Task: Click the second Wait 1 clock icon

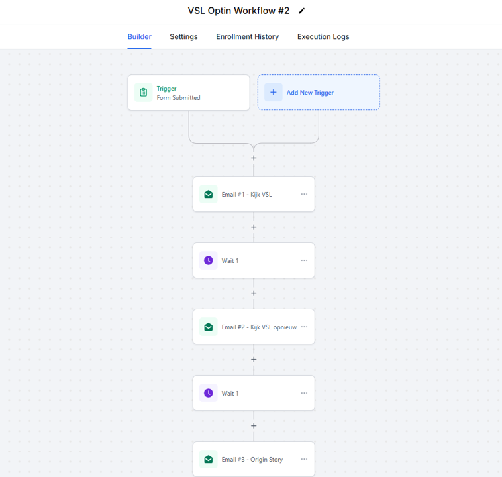Action: tap(209, 394)
